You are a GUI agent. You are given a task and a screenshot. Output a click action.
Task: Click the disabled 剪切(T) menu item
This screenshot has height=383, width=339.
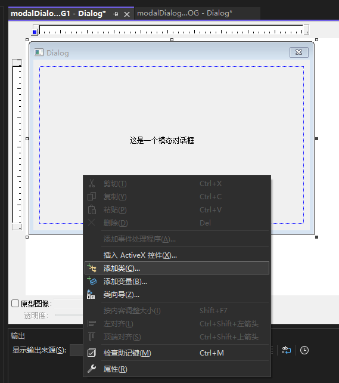tap(177, 183)
